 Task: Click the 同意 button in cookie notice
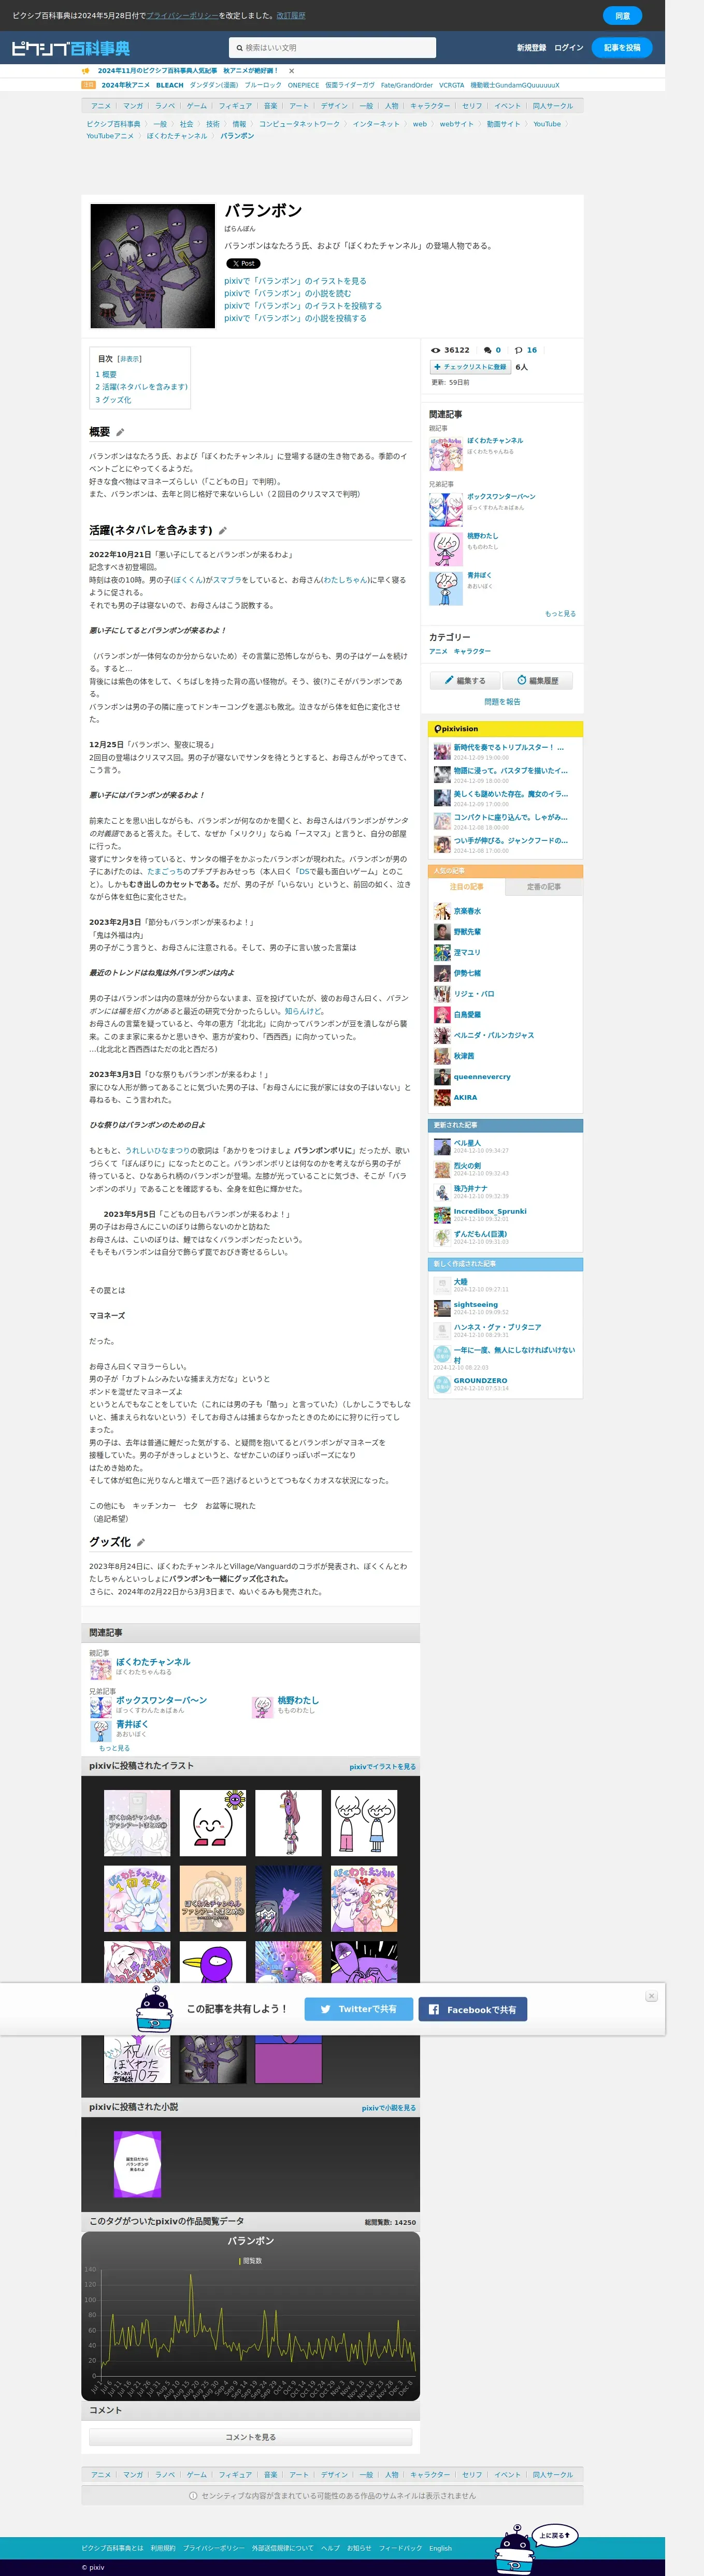[622, 16]
